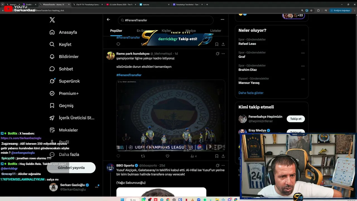Screen dimensions: 357x201
Task: Open the X logo home link
Action: coord(52,20)
